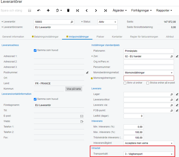Screen dimensions: 179x157
Task: Toggle Samma som huvud under Leveransadress
Action: pyautogui.click(x=35, y=50)
